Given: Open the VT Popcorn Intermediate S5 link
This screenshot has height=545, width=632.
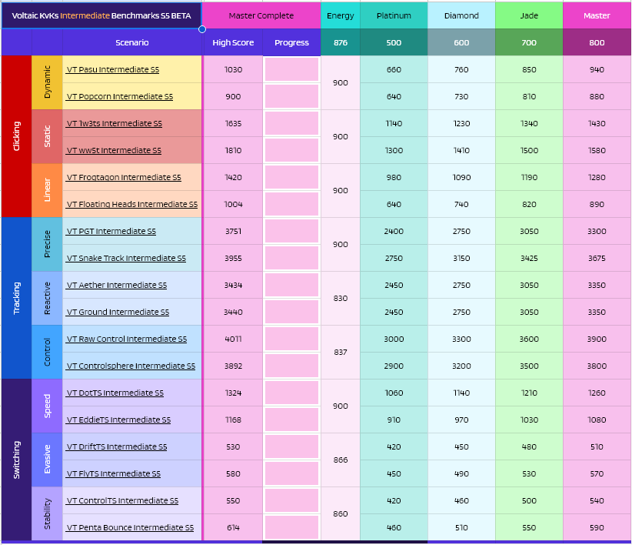Looking at the screenshot, I should (x=120, y=96).
